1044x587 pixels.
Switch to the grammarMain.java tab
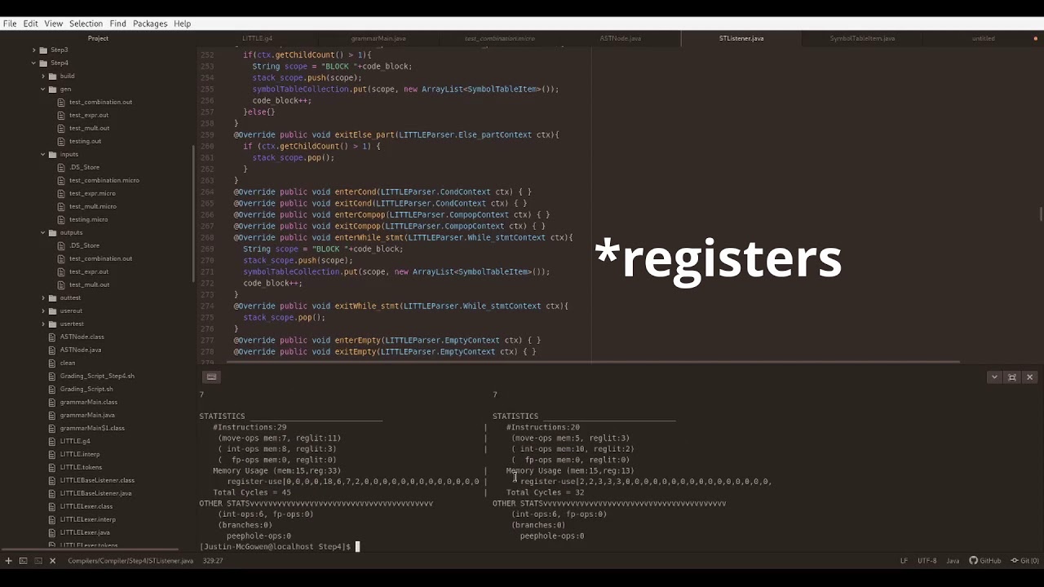click(x=378, y=38)
